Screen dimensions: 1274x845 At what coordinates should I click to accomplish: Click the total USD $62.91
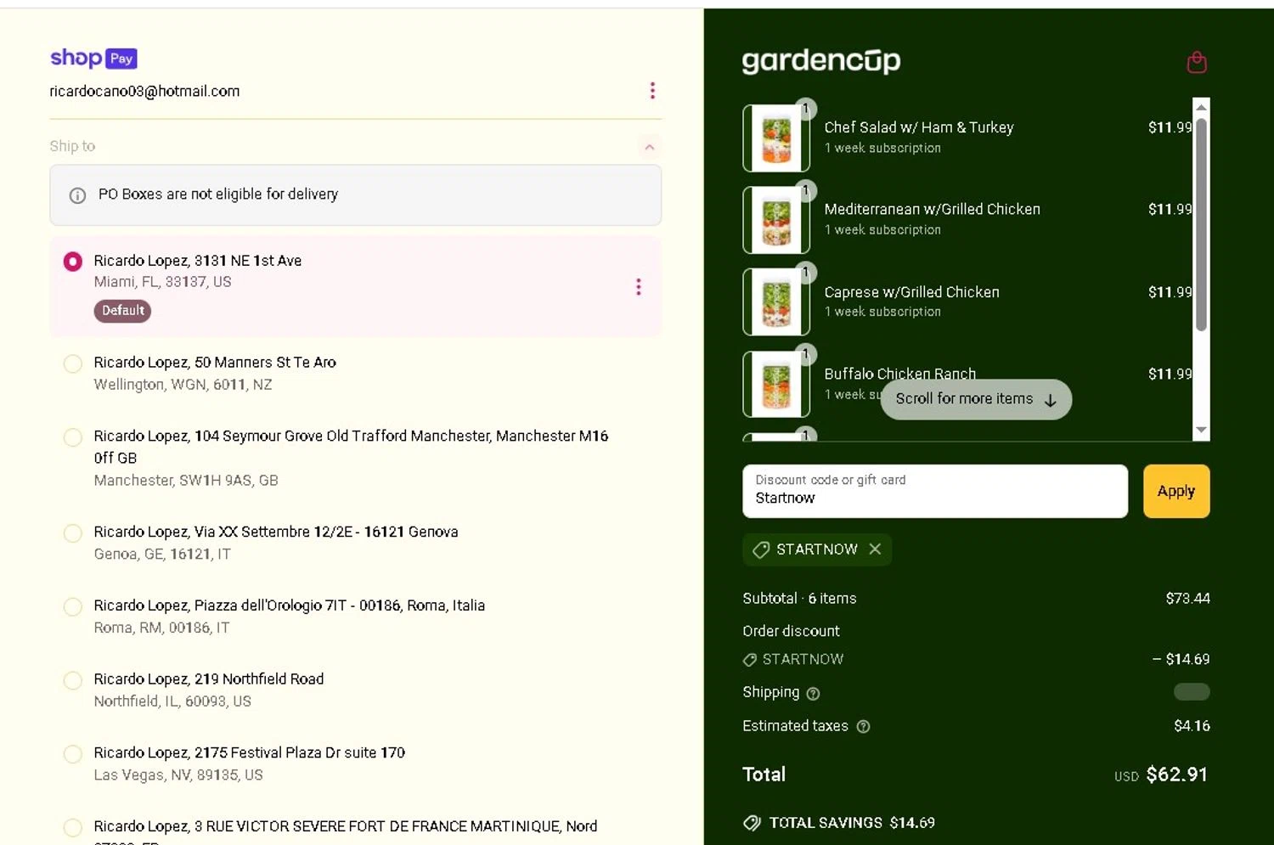[1161, 775]
